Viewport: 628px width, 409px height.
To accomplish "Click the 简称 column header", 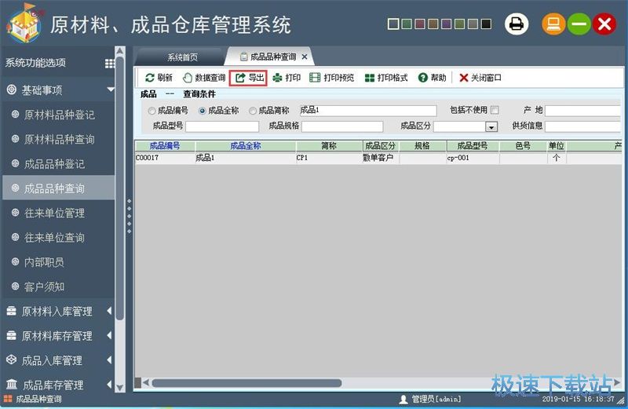I will 329,146.
